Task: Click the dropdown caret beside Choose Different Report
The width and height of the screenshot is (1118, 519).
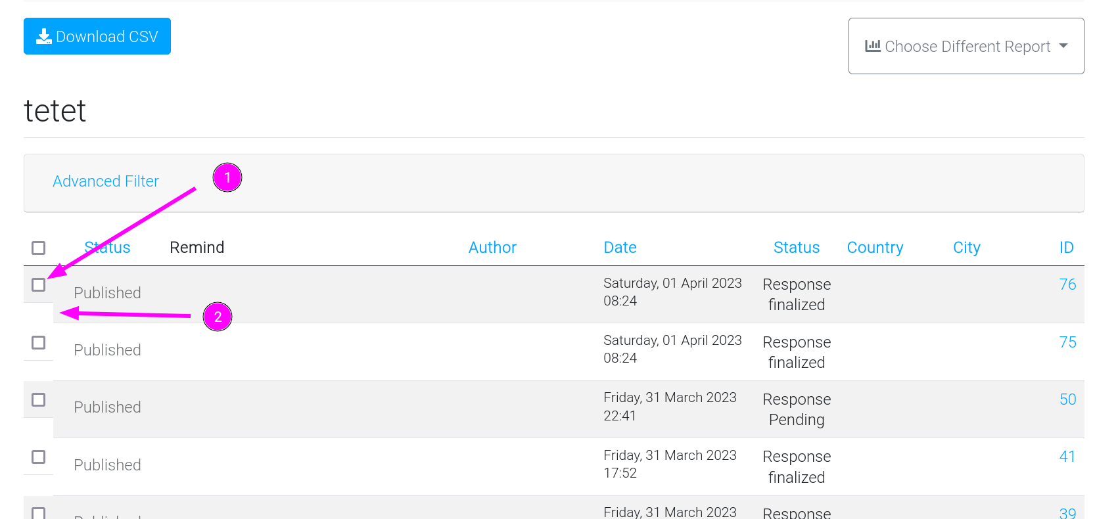Action: tap(1063, 46)
